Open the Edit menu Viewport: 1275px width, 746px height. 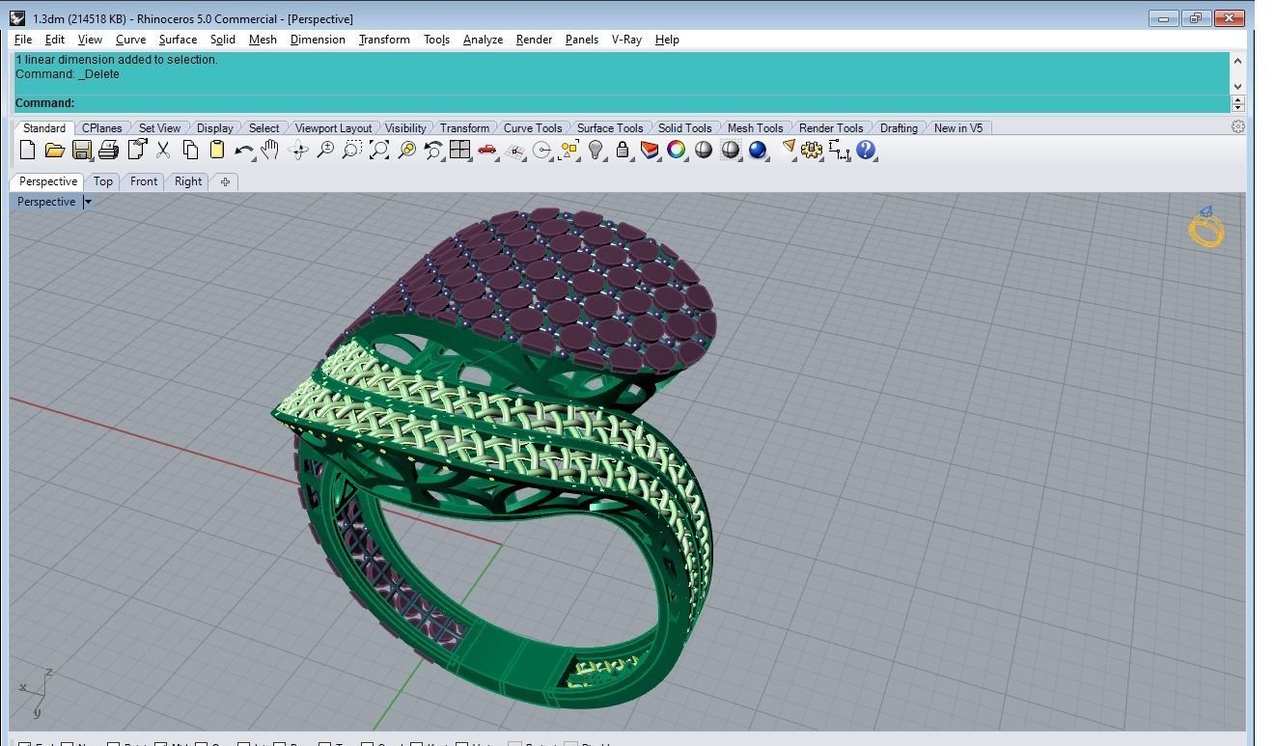pos(55,40)
